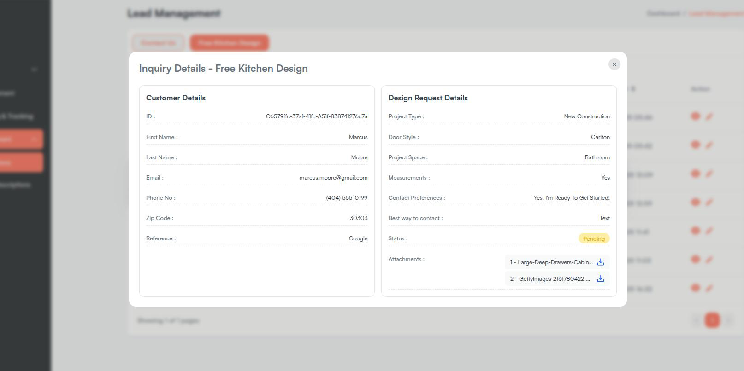Click the project space value Bathroom
744x371 pixels.
coord(597,157)
